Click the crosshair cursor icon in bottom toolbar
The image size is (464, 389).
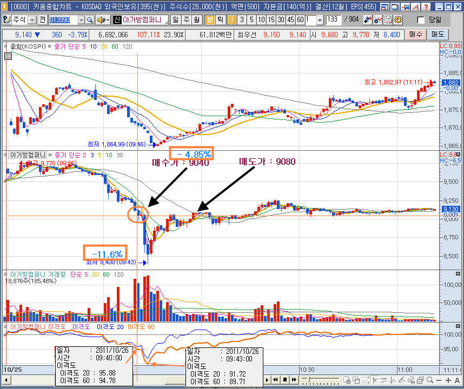375,380
